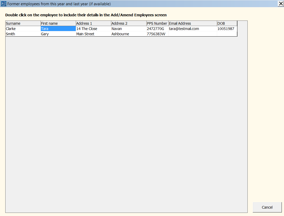Select the Gary first name cell
284x216 pixels.
(x=58, y=34)
